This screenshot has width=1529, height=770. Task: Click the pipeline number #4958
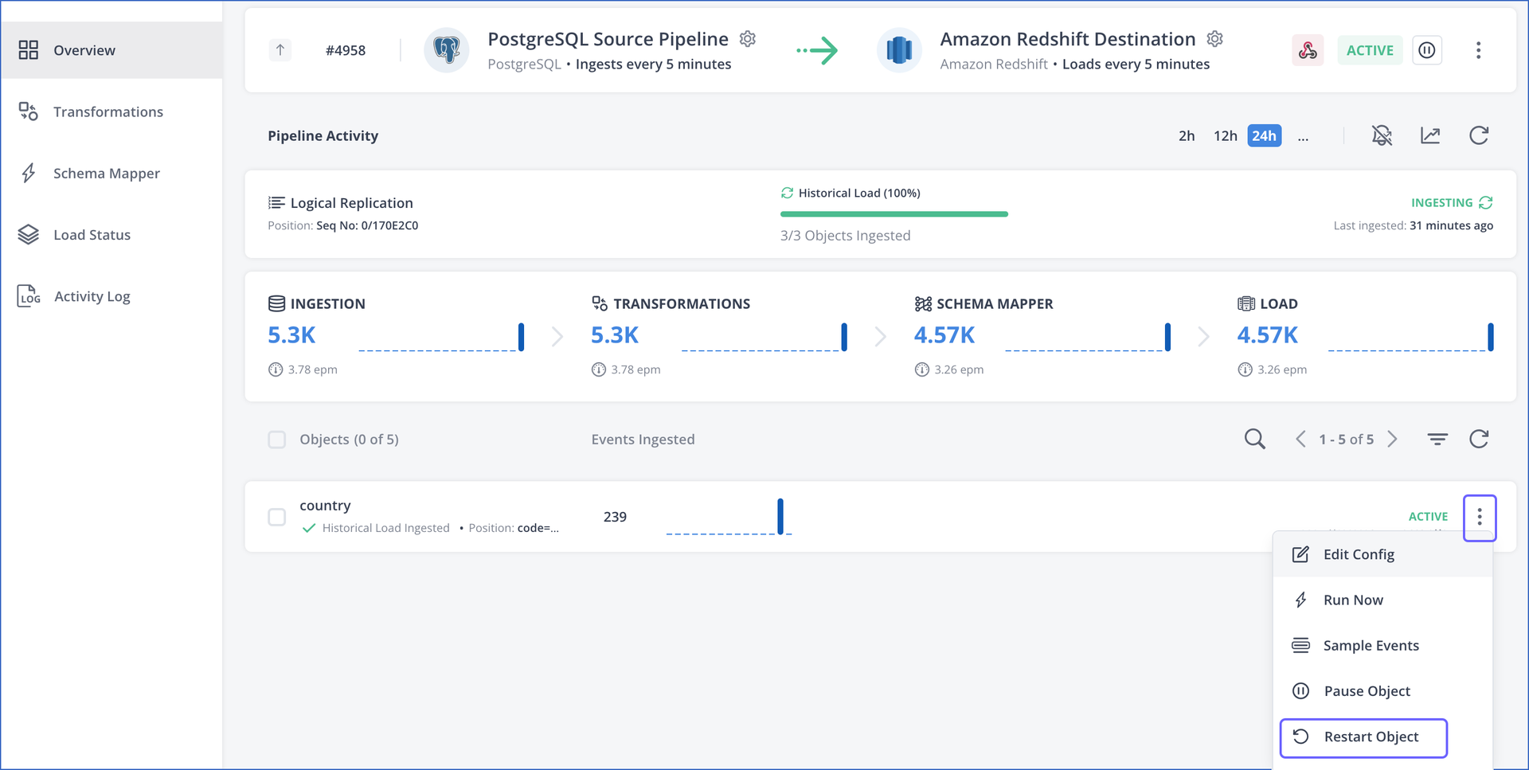click(x=346, y=50)
